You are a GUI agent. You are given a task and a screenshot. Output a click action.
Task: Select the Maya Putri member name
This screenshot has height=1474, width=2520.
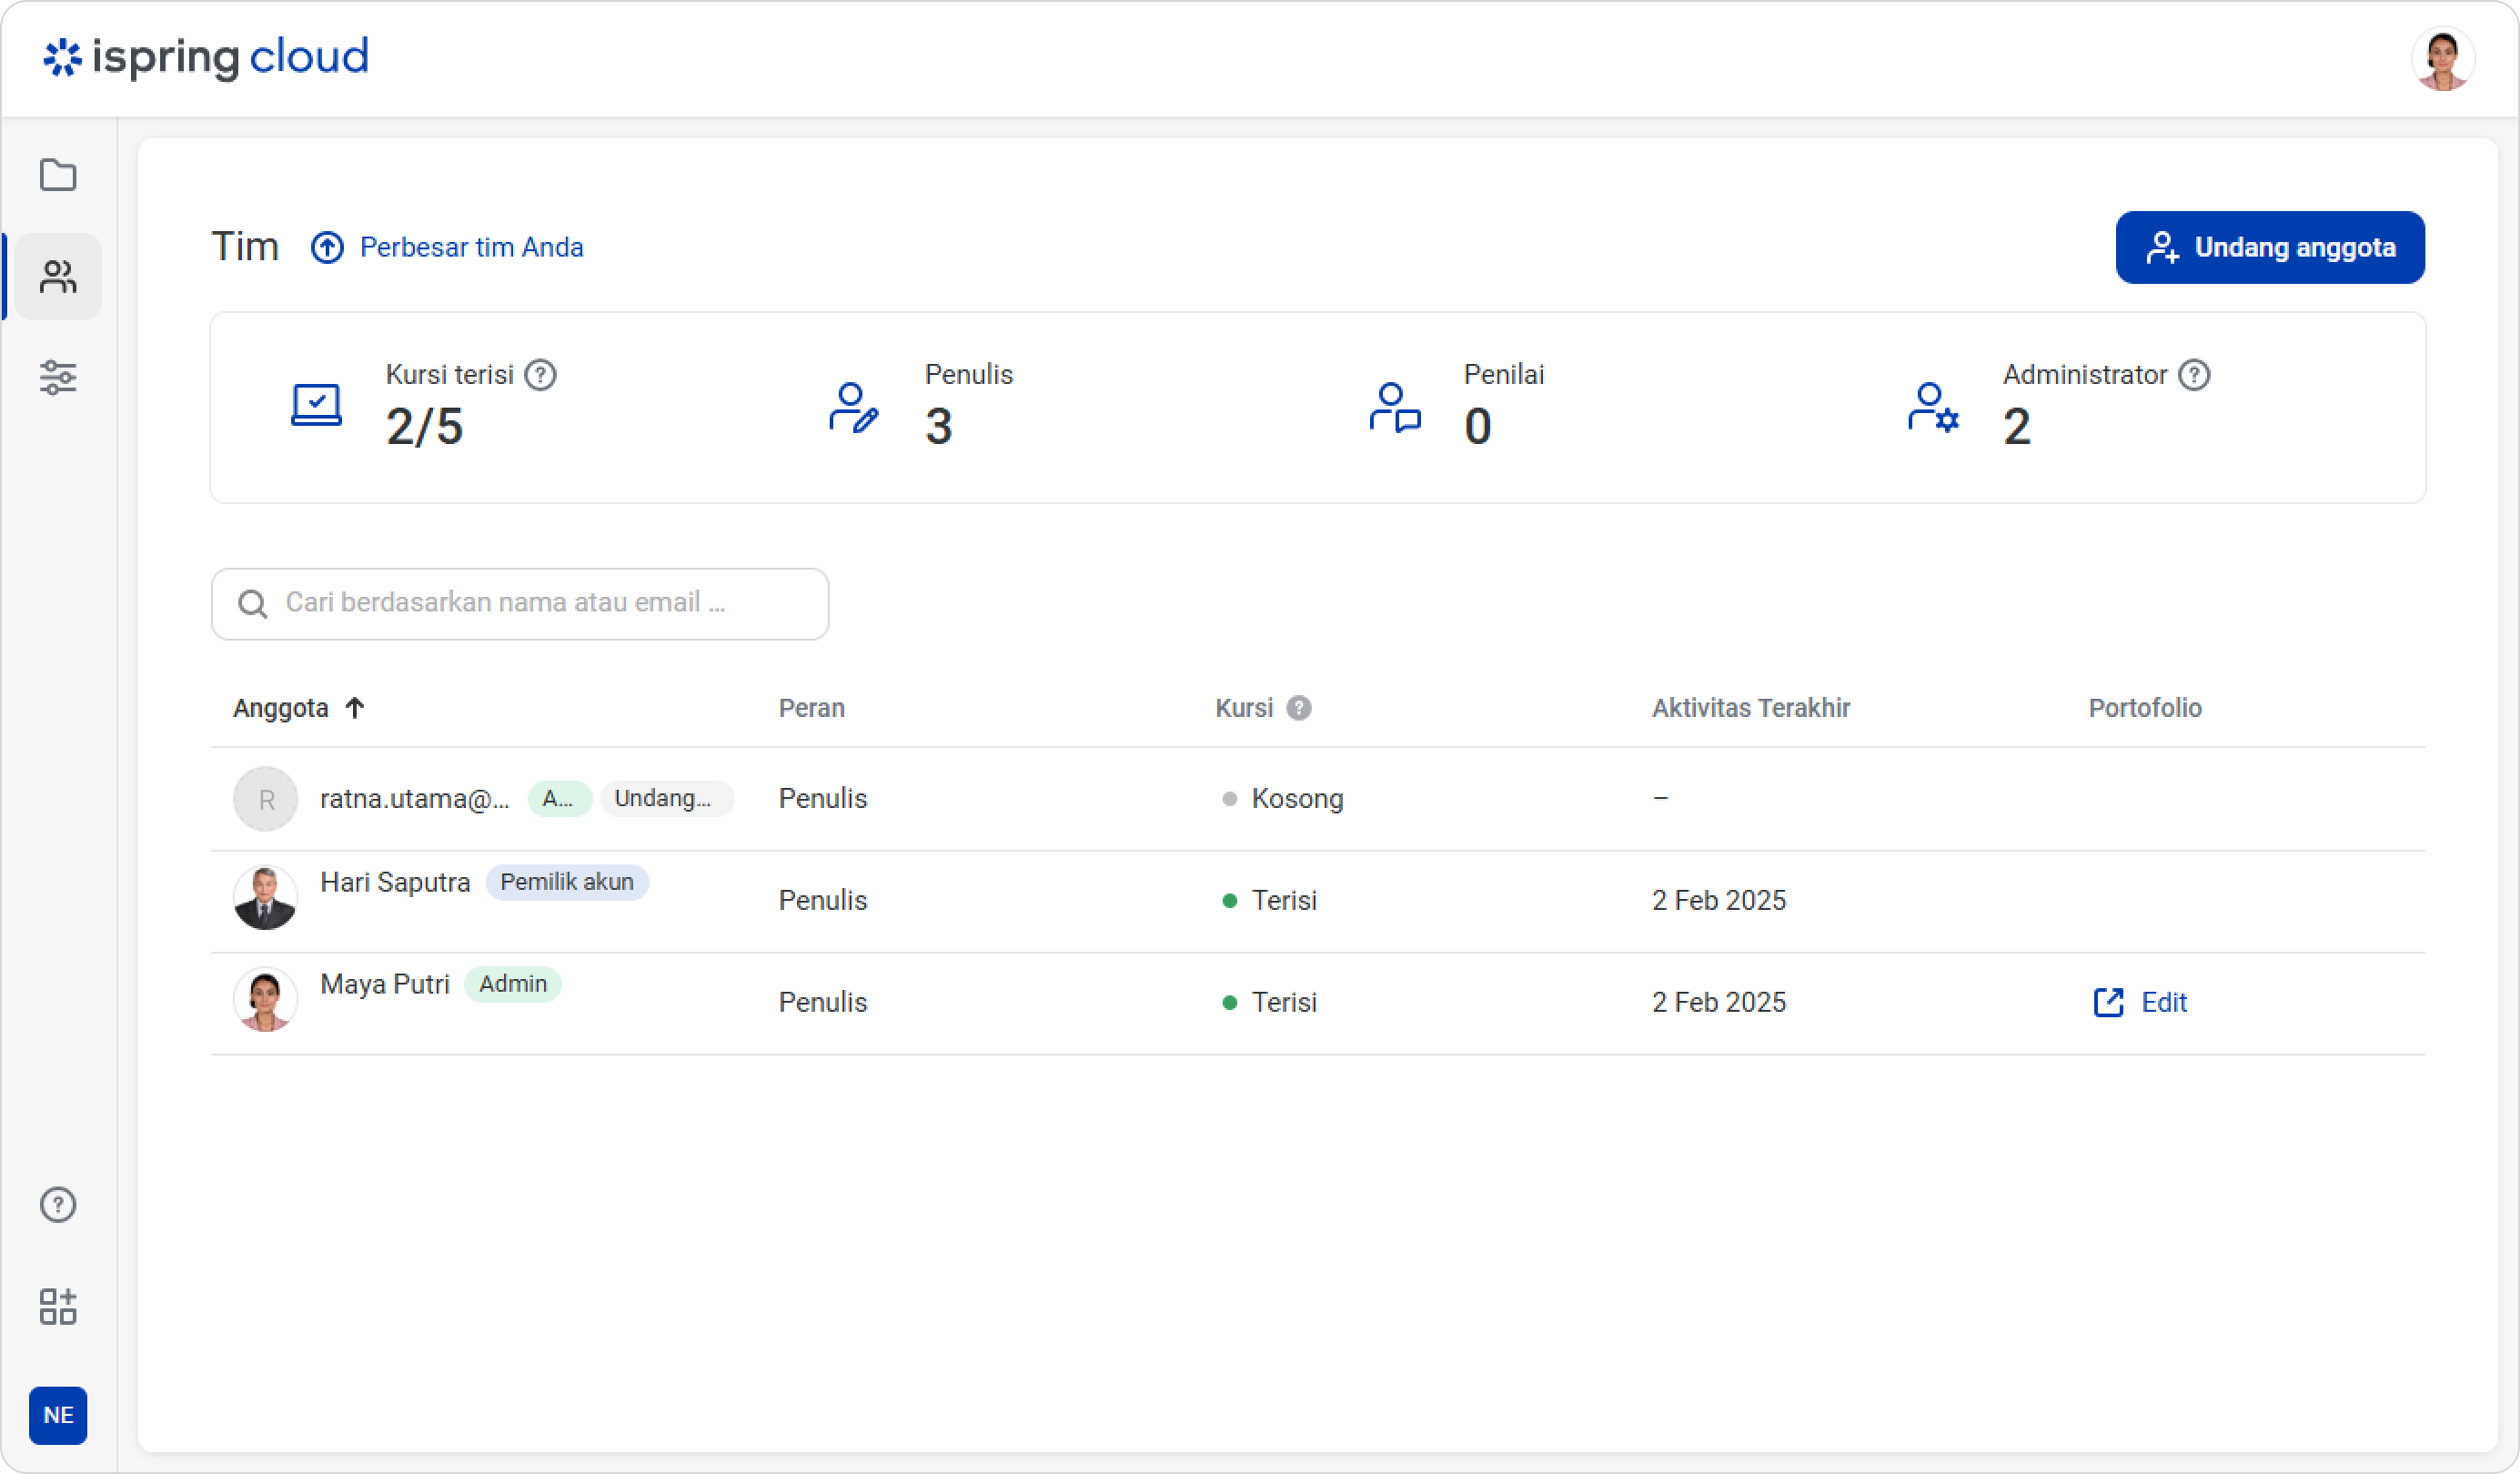click(x=385, y=984)
